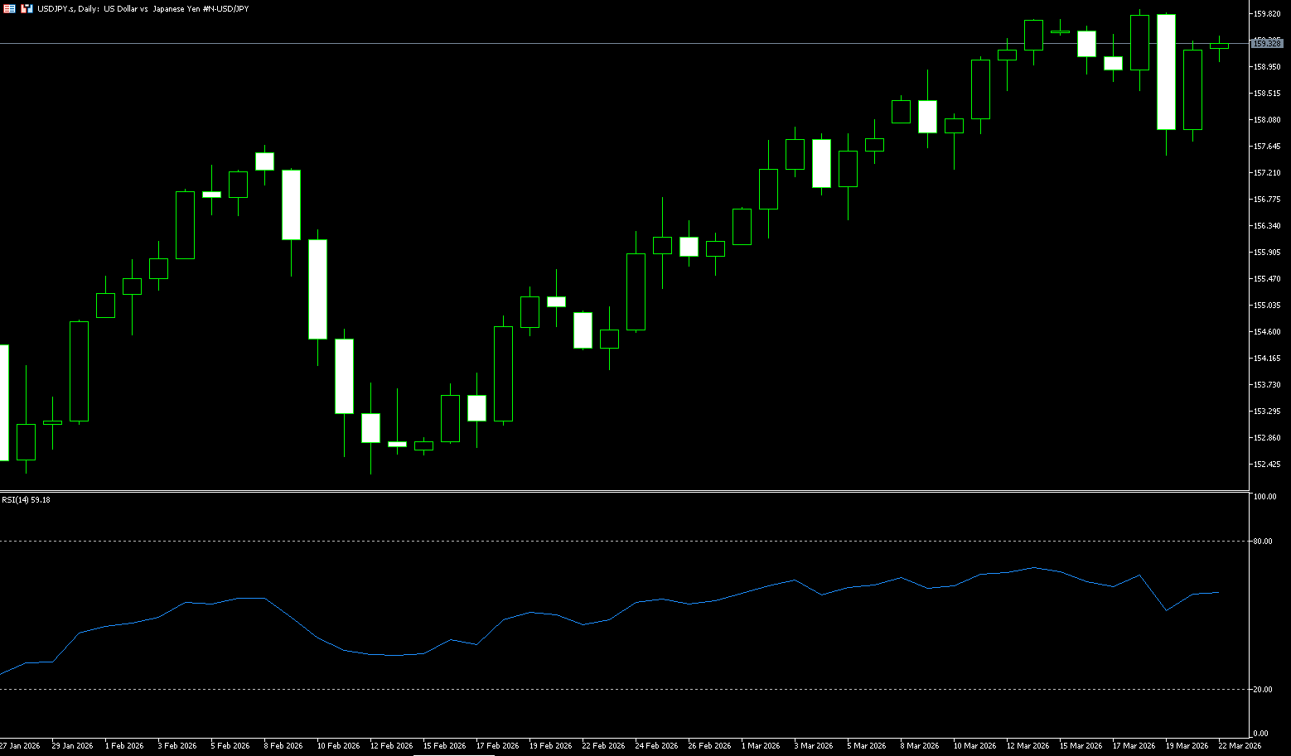
Task: Click the RSI 100.00 scale label
Action: point(1264,497)
